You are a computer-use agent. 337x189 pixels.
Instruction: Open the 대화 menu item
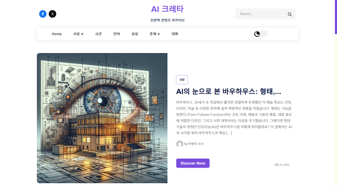coord(175,34)
